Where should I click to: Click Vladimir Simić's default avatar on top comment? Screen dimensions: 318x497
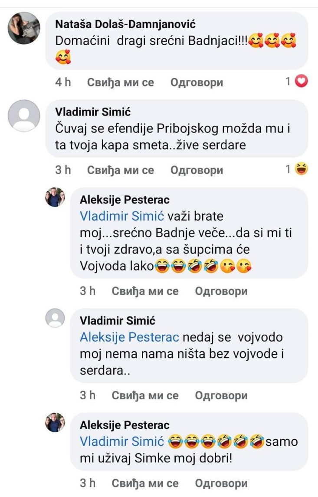24,115
